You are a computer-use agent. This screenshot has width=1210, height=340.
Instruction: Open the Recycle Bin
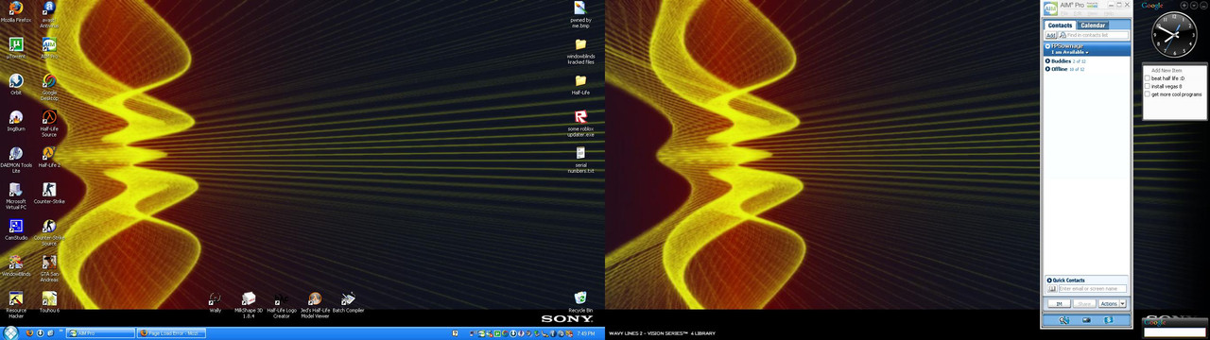tap(580, 302)
